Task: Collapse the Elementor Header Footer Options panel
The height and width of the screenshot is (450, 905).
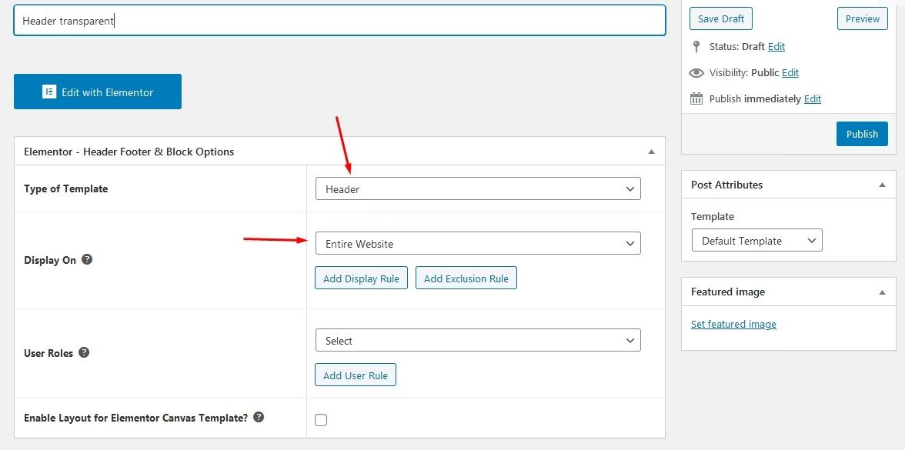Action: click(x=652, y=152)
